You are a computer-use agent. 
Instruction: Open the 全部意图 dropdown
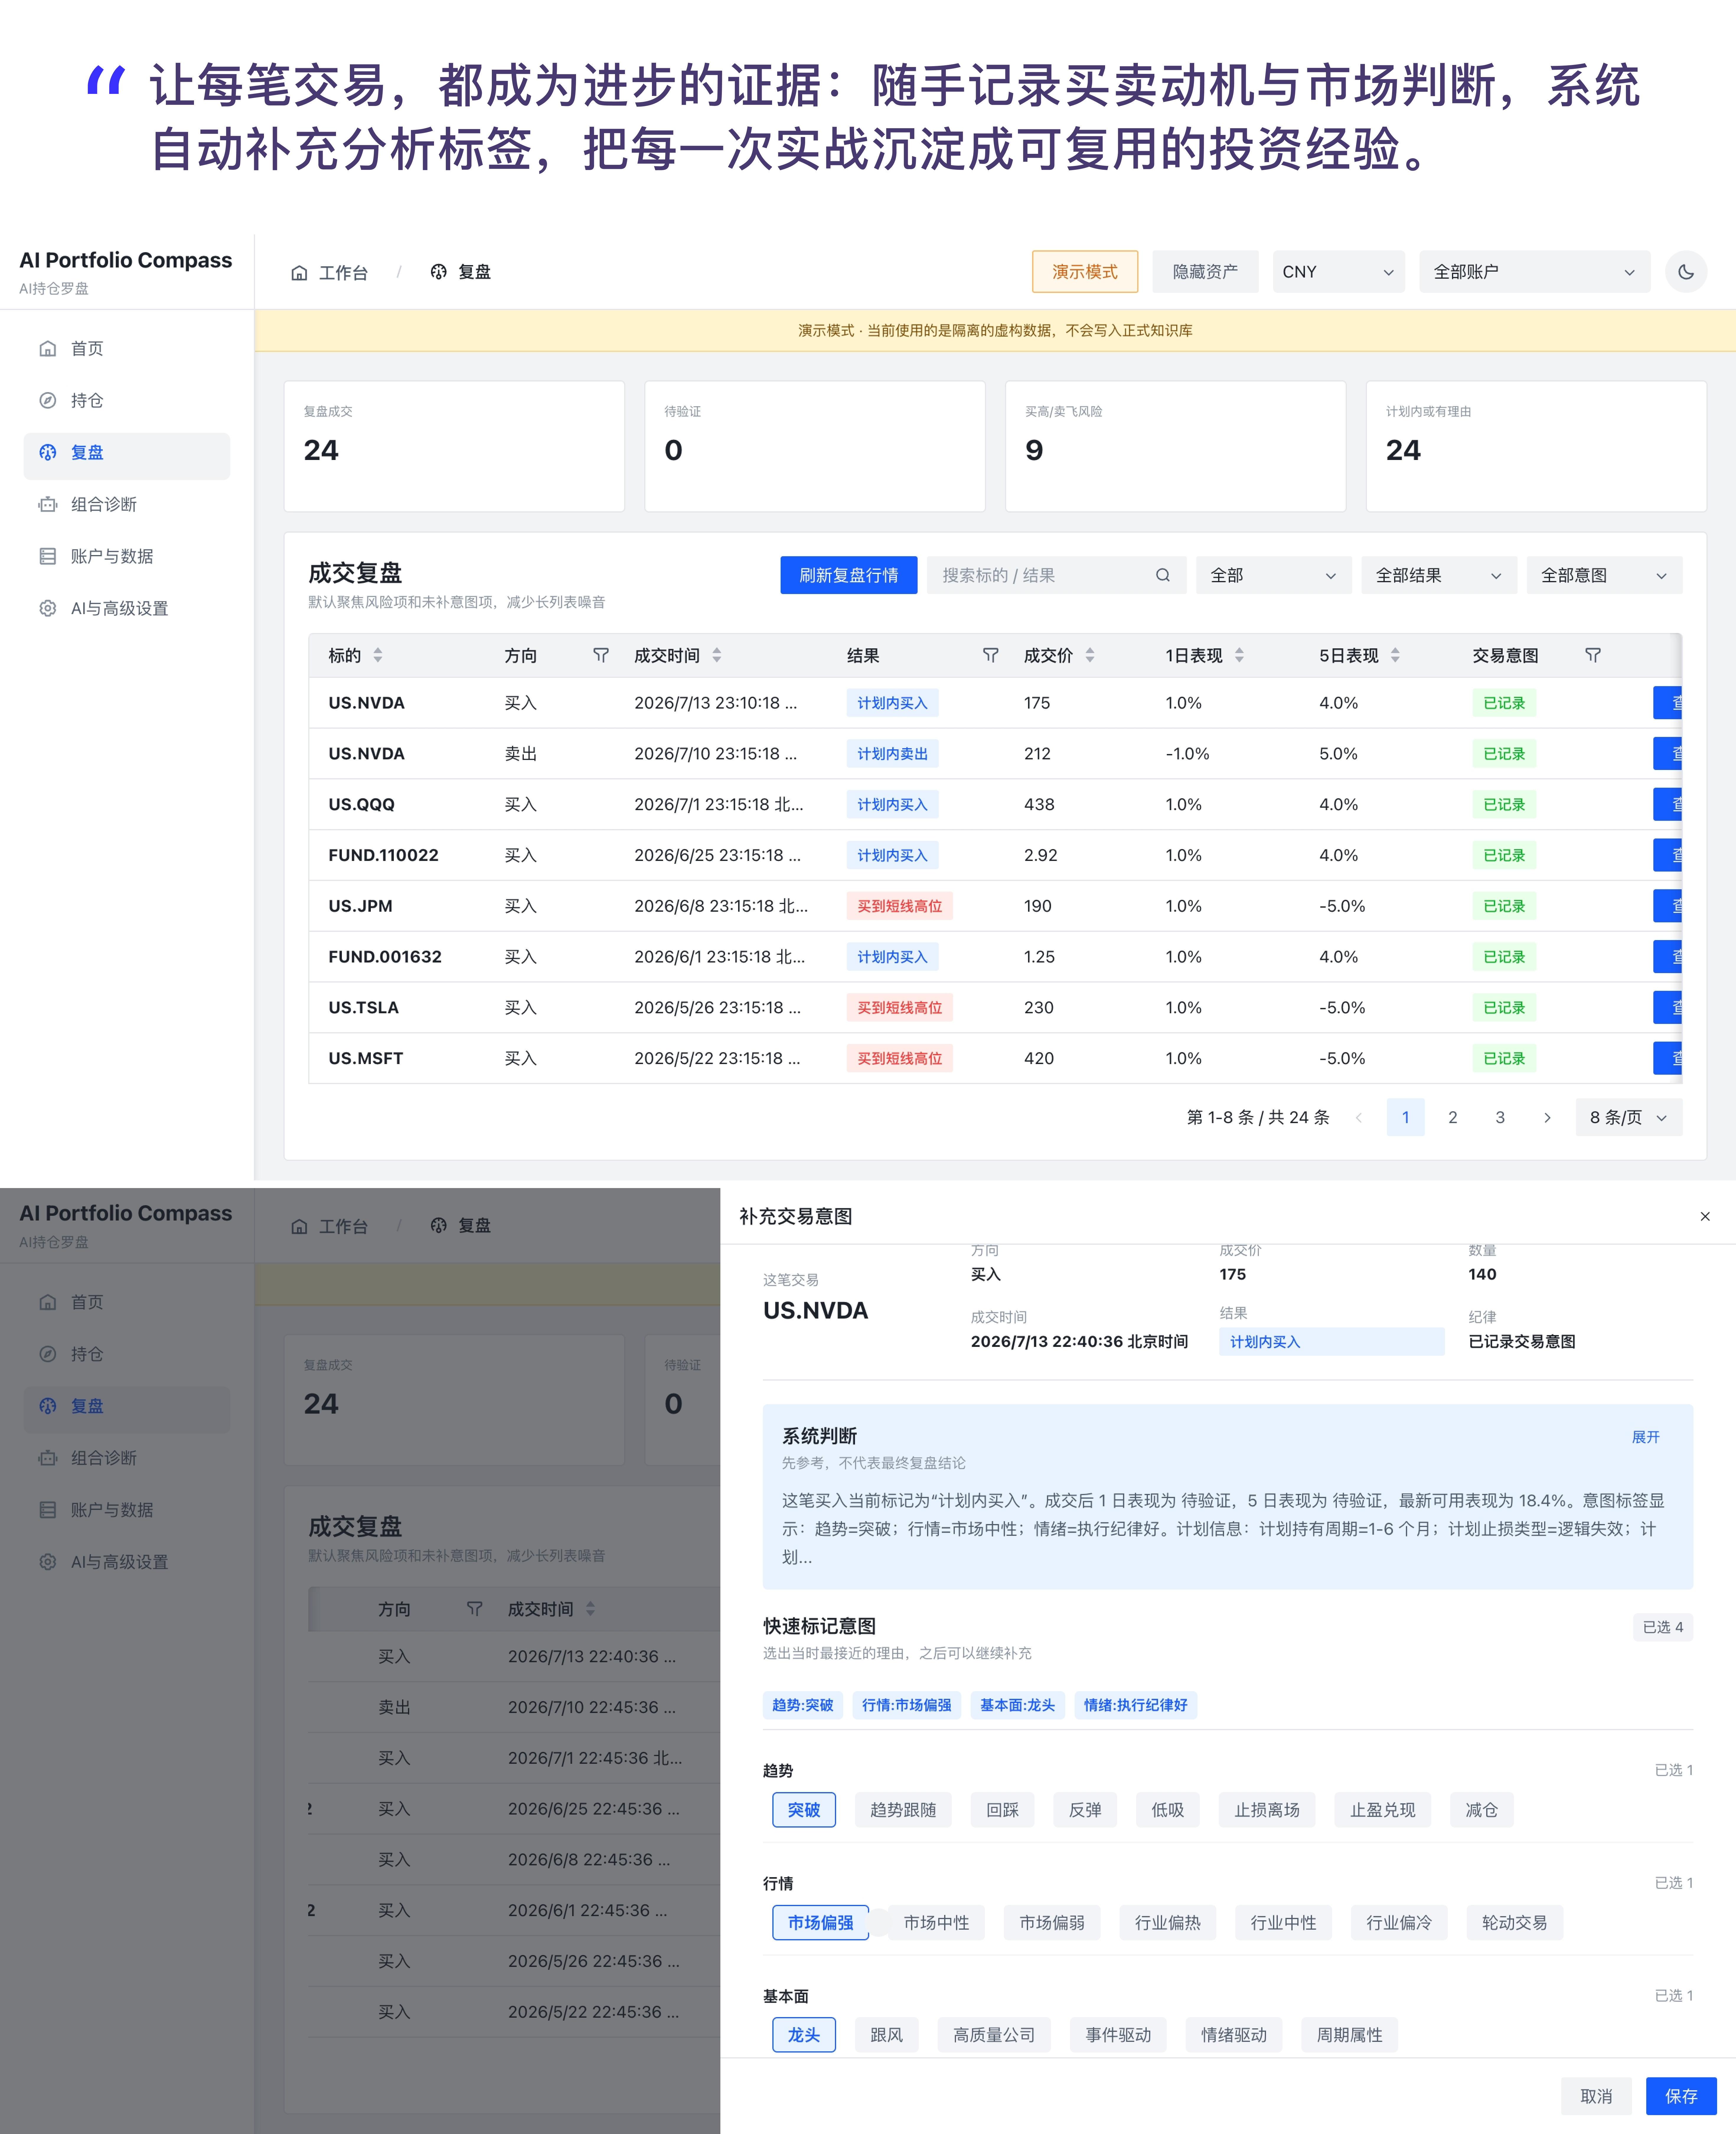[1604, 575]
